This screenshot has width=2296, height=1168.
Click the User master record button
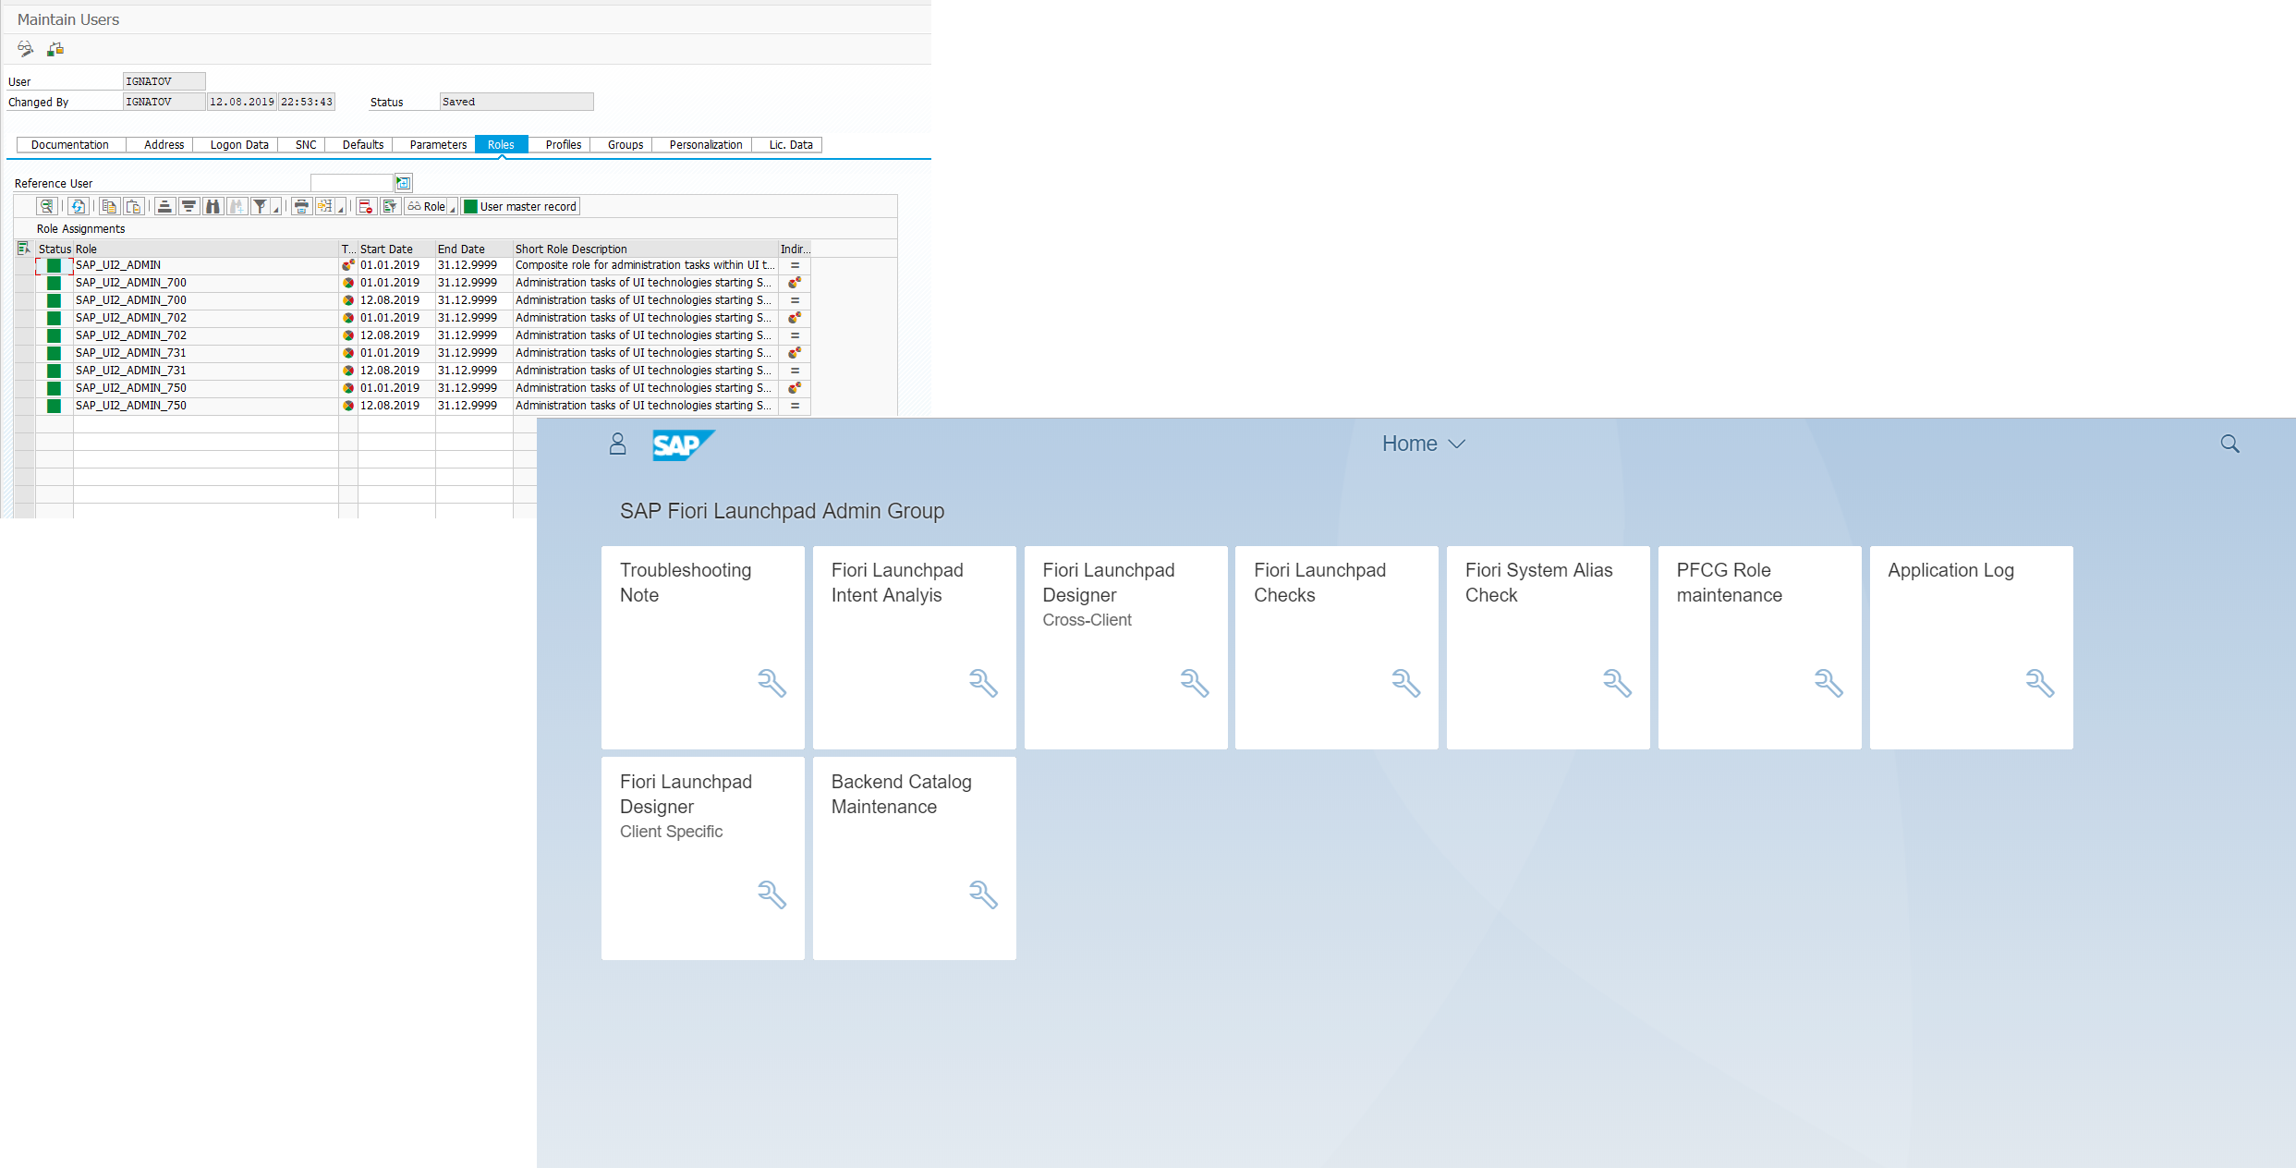pos(520,206)
